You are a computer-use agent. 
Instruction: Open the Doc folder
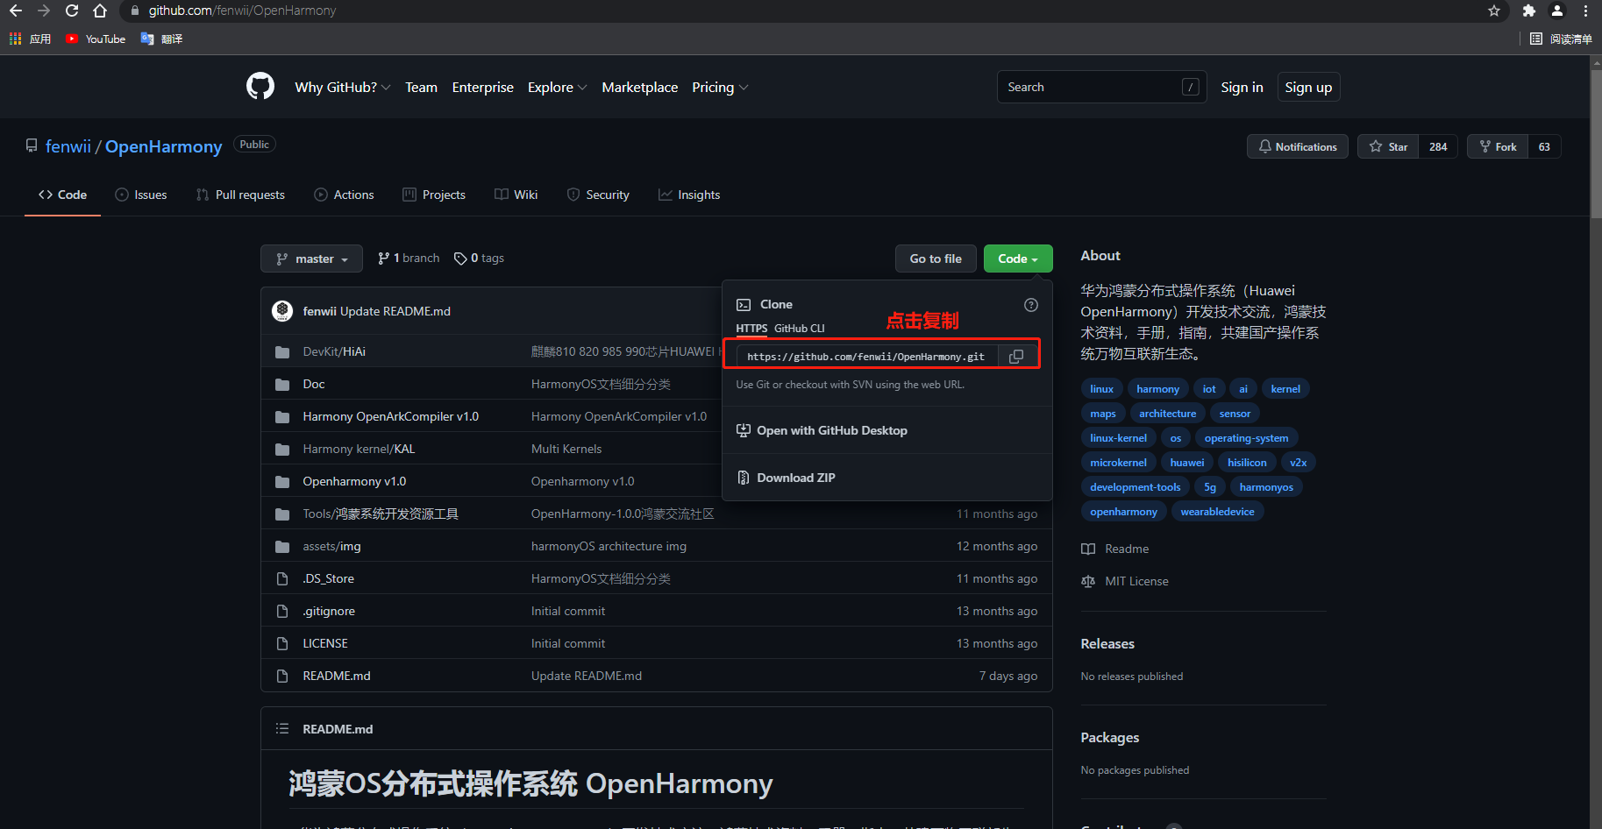click(314, 384)
